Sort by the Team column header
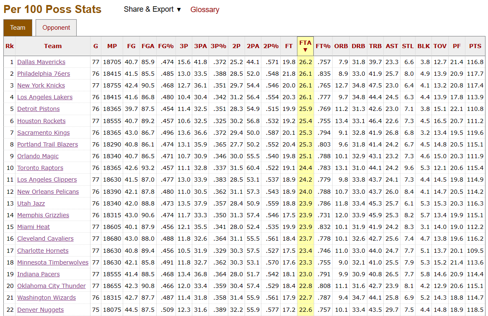 (53, 46)
